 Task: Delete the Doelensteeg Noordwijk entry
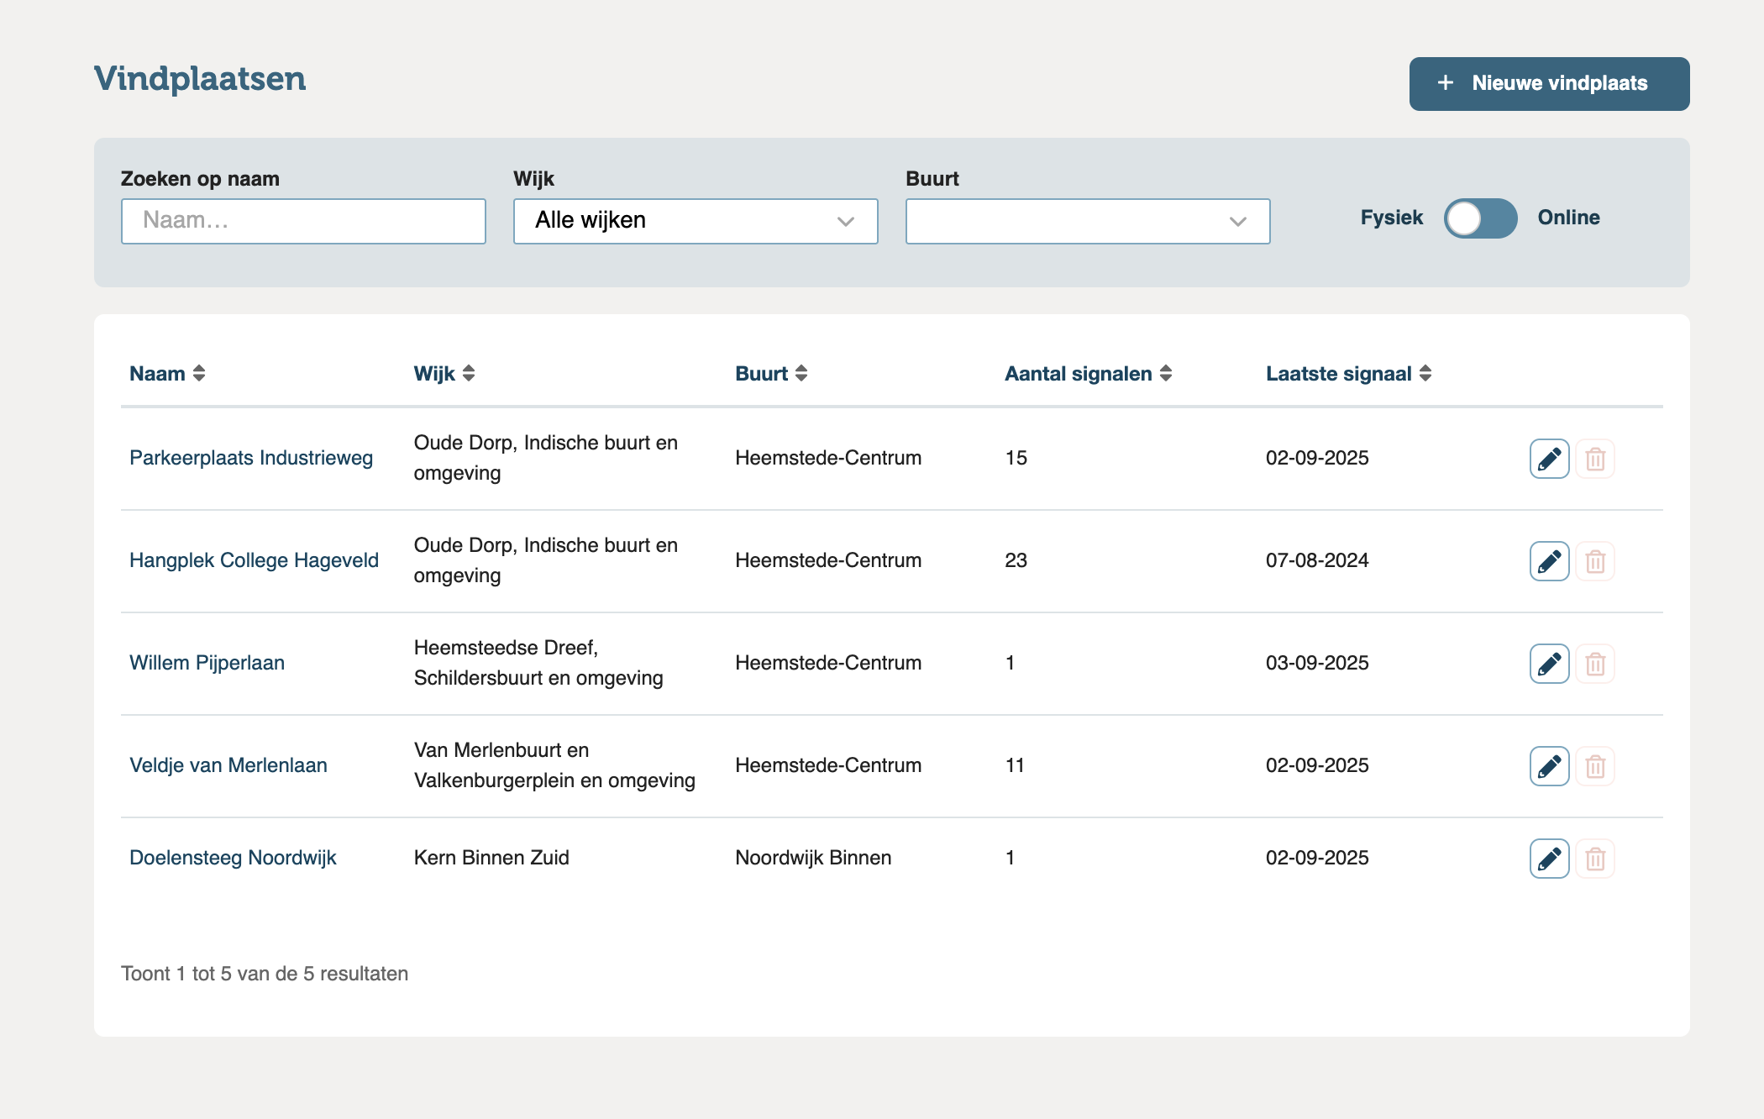[x=1594, y=859]
